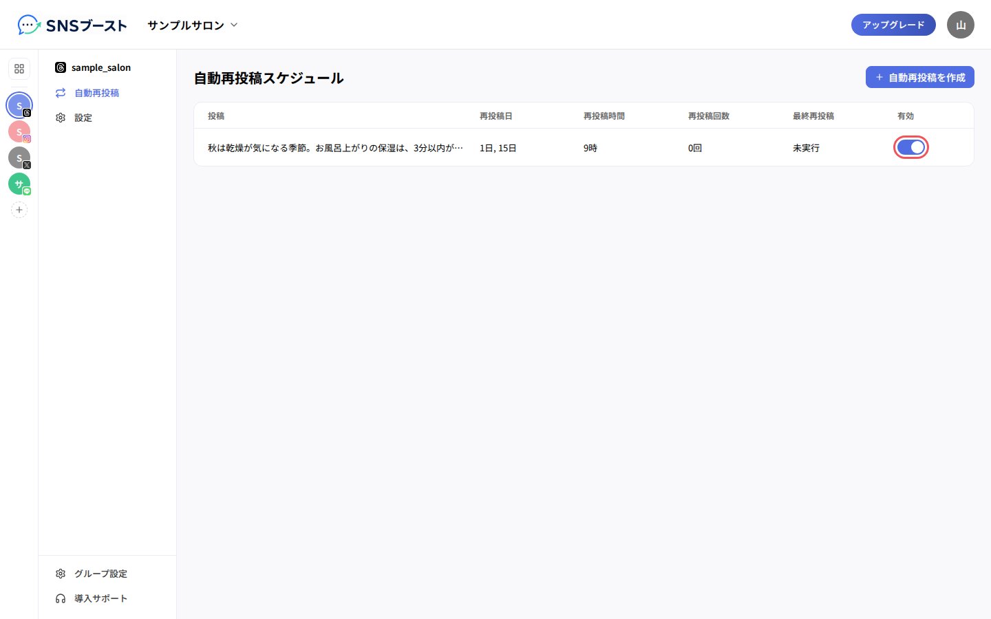This screenshot has height=619, width=991.
Task: Switch to the X account avatar
Action: tap(19, 158)
